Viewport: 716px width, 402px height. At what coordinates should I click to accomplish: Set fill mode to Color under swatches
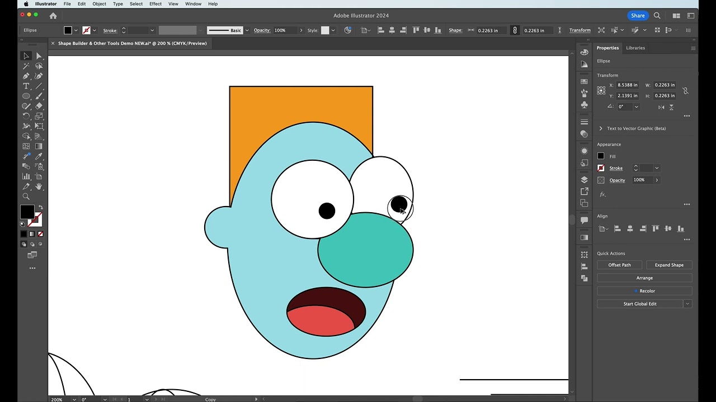(24, 234)
